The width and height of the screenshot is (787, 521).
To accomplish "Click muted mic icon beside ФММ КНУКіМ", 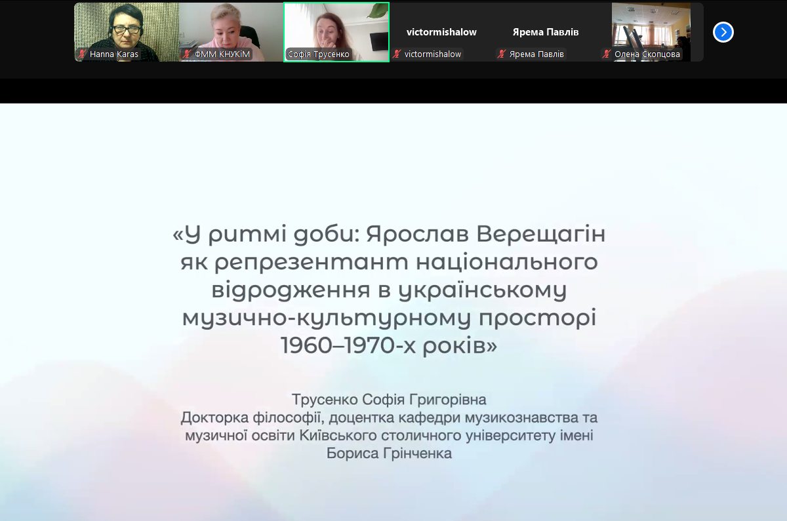I will tap(188, 54).
